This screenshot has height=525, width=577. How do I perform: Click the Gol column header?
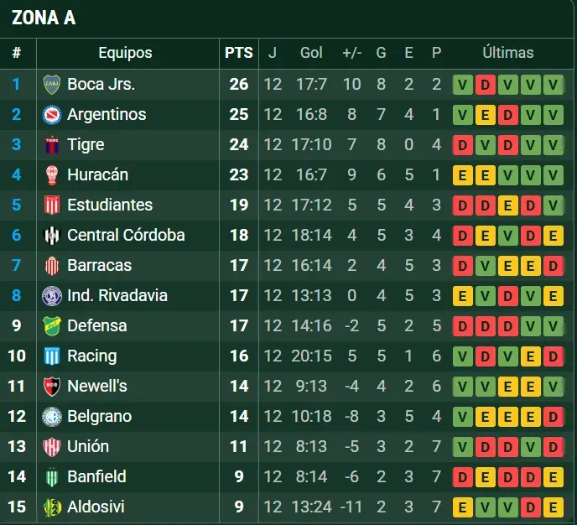tap(311, 53)
